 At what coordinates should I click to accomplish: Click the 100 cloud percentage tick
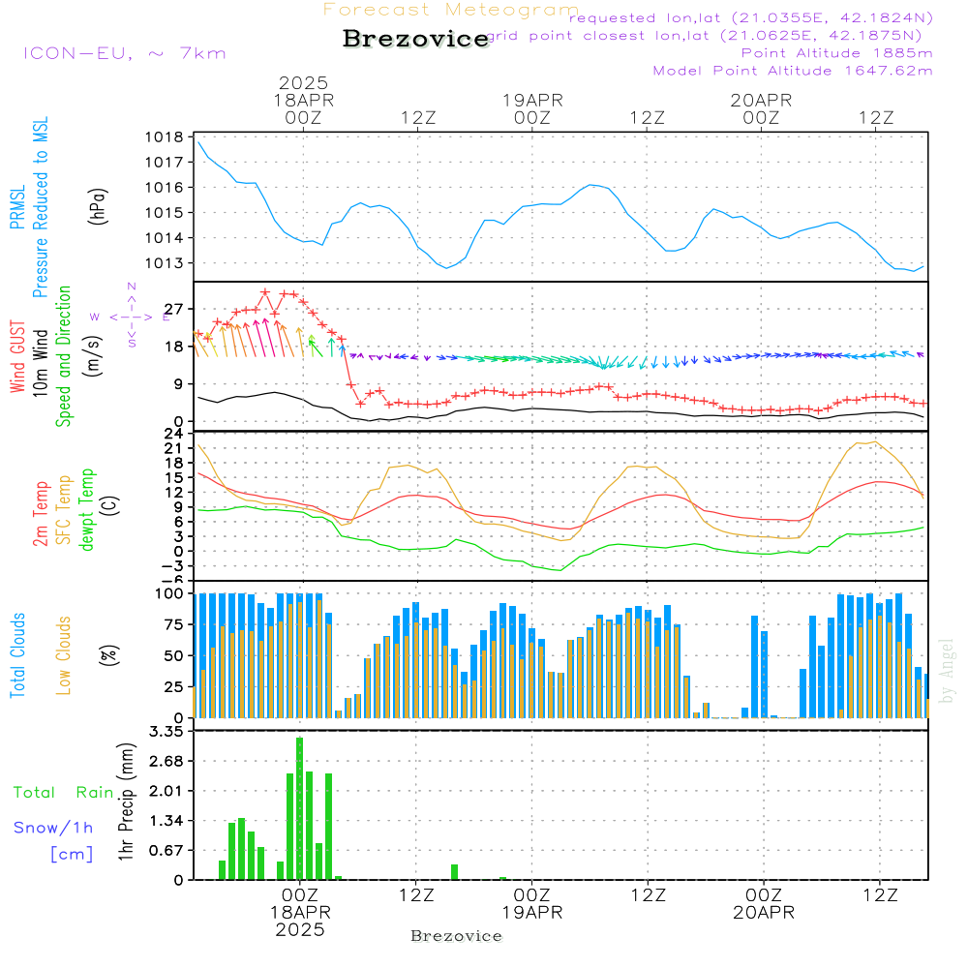168,594
